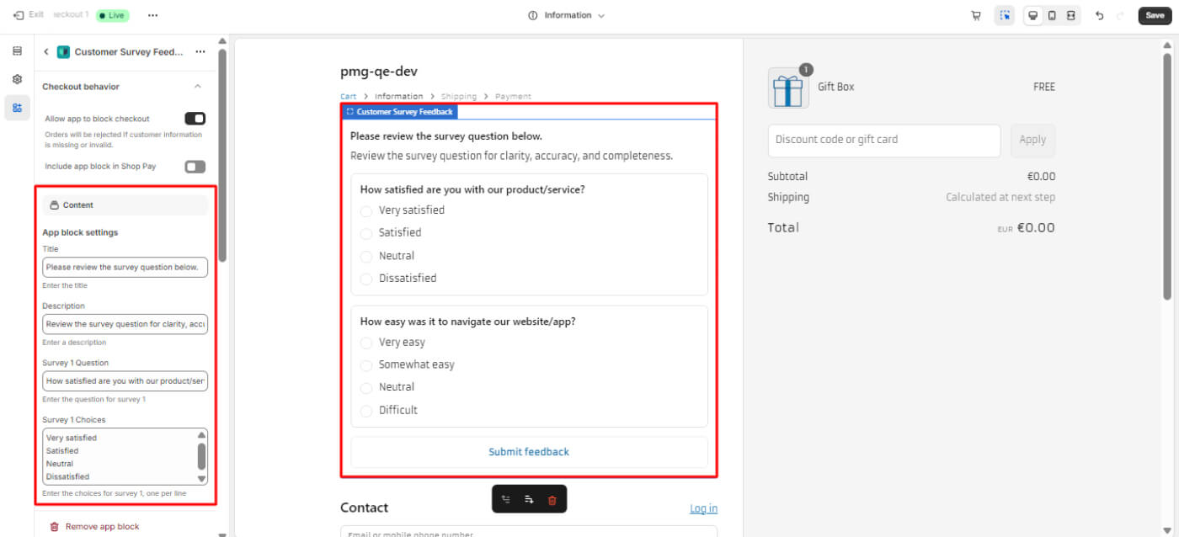Viewport: 1179px width, 537px height.
Task: Collapse the Checkout behavior section
Action: click(x=198, y=87)
